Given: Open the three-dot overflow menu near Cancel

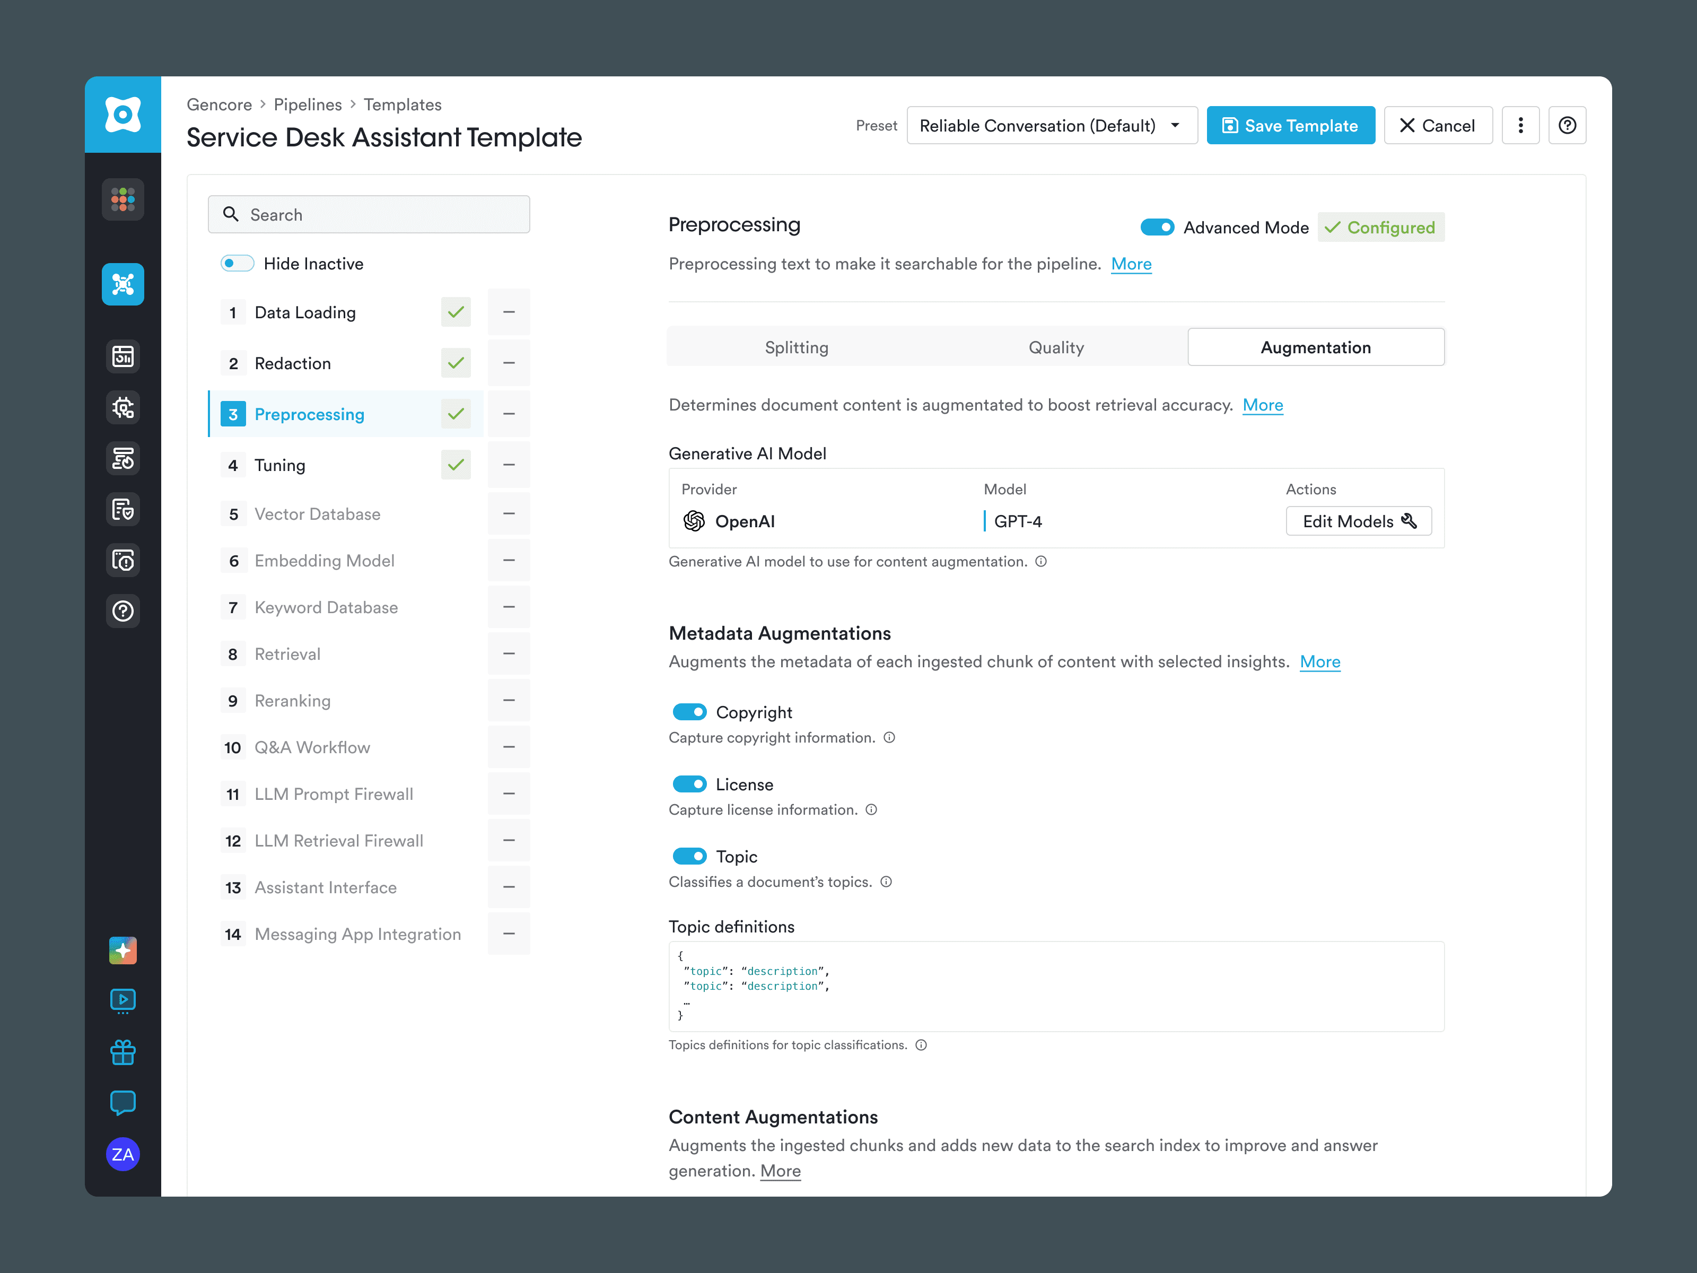Looking at the screenshot, I should [x=1521, y=125].
